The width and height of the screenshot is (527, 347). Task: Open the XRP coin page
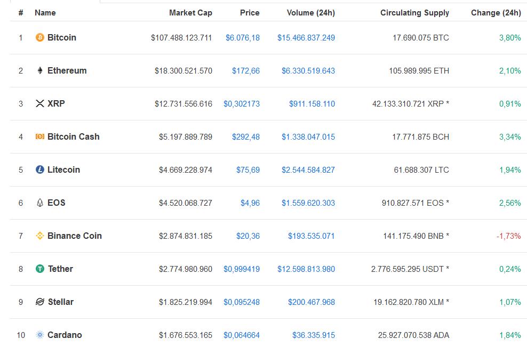pyautogui.click(x=56, y=103)
